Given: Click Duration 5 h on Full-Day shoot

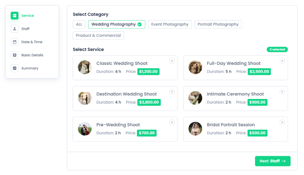Looking at the screenshot, I should pyautogui.click(x=219, y=72).
